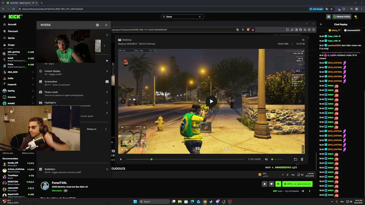Viewport: 365px width, 205px height.
Task: Open the Windows Start menu
Action: [x=135, y=202]
